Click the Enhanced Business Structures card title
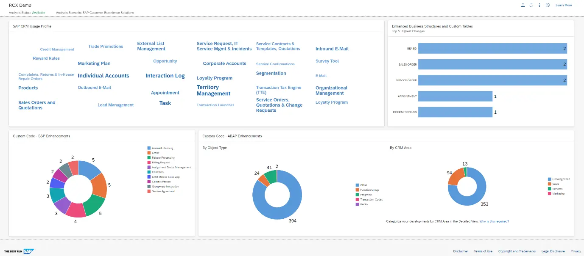 coord(432,26)
